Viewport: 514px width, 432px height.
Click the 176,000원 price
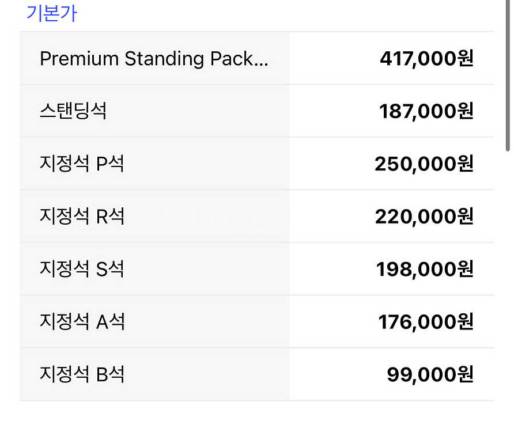[x=426, y=322]
